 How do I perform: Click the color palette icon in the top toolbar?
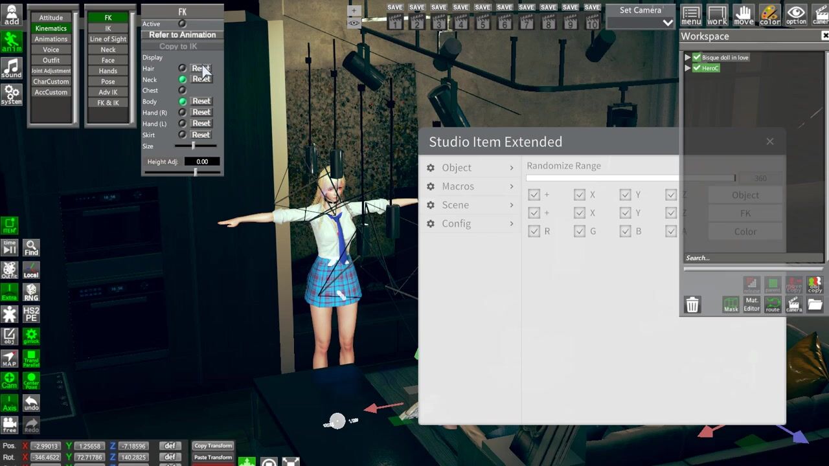769,15
